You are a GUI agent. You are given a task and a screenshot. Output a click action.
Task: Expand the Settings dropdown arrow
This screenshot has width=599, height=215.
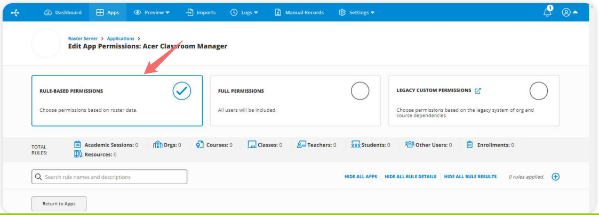372,13
